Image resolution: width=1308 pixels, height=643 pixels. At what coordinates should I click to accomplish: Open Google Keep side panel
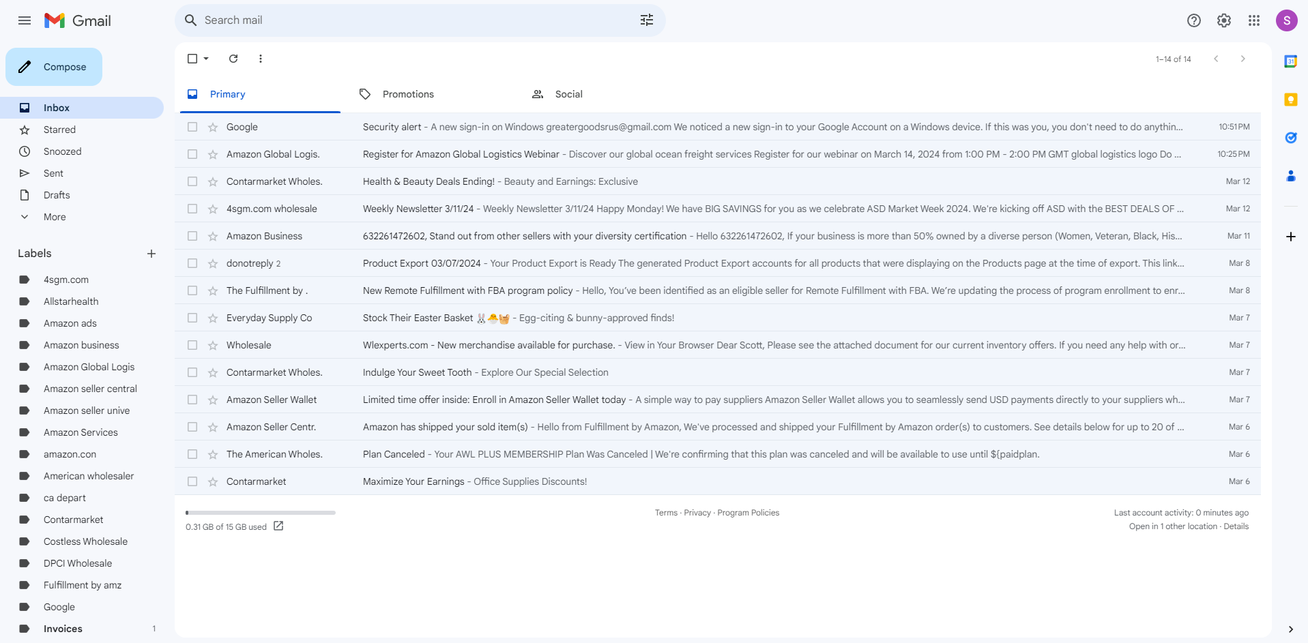(x=1291, y=100)
